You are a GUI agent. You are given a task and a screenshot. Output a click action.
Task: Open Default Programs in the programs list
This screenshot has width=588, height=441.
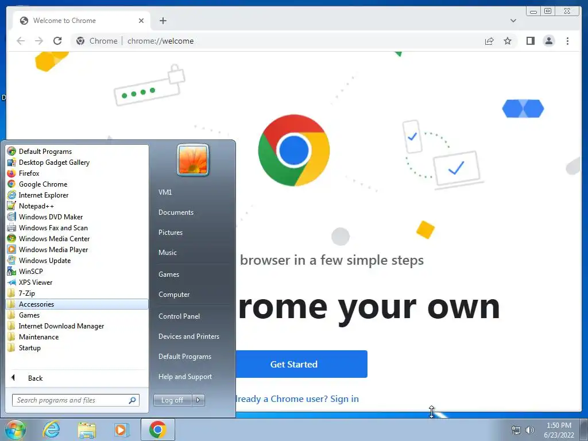click(x=77, y=152)
